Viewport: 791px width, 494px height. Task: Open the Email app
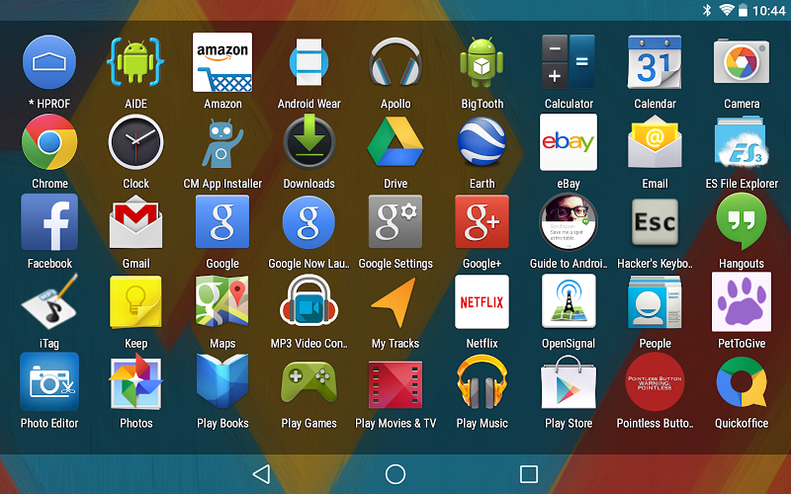(x=655, y=141)
